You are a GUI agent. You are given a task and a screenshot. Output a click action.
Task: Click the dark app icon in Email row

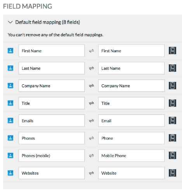[172, 120]
